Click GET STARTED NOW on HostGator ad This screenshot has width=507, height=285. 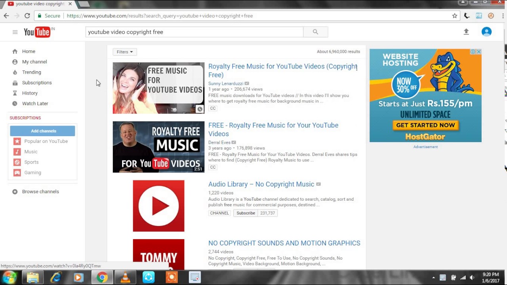coord(425,125)
